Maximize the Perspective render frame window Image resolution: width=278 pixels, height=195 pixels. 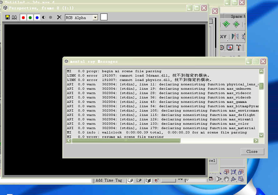click(x=197, y=8)
